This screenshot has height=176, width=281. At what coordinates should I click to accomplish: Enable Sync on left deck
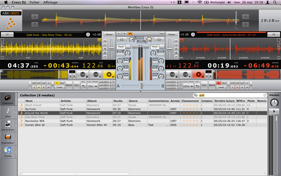pyautogui.click(x=77, y=85)
